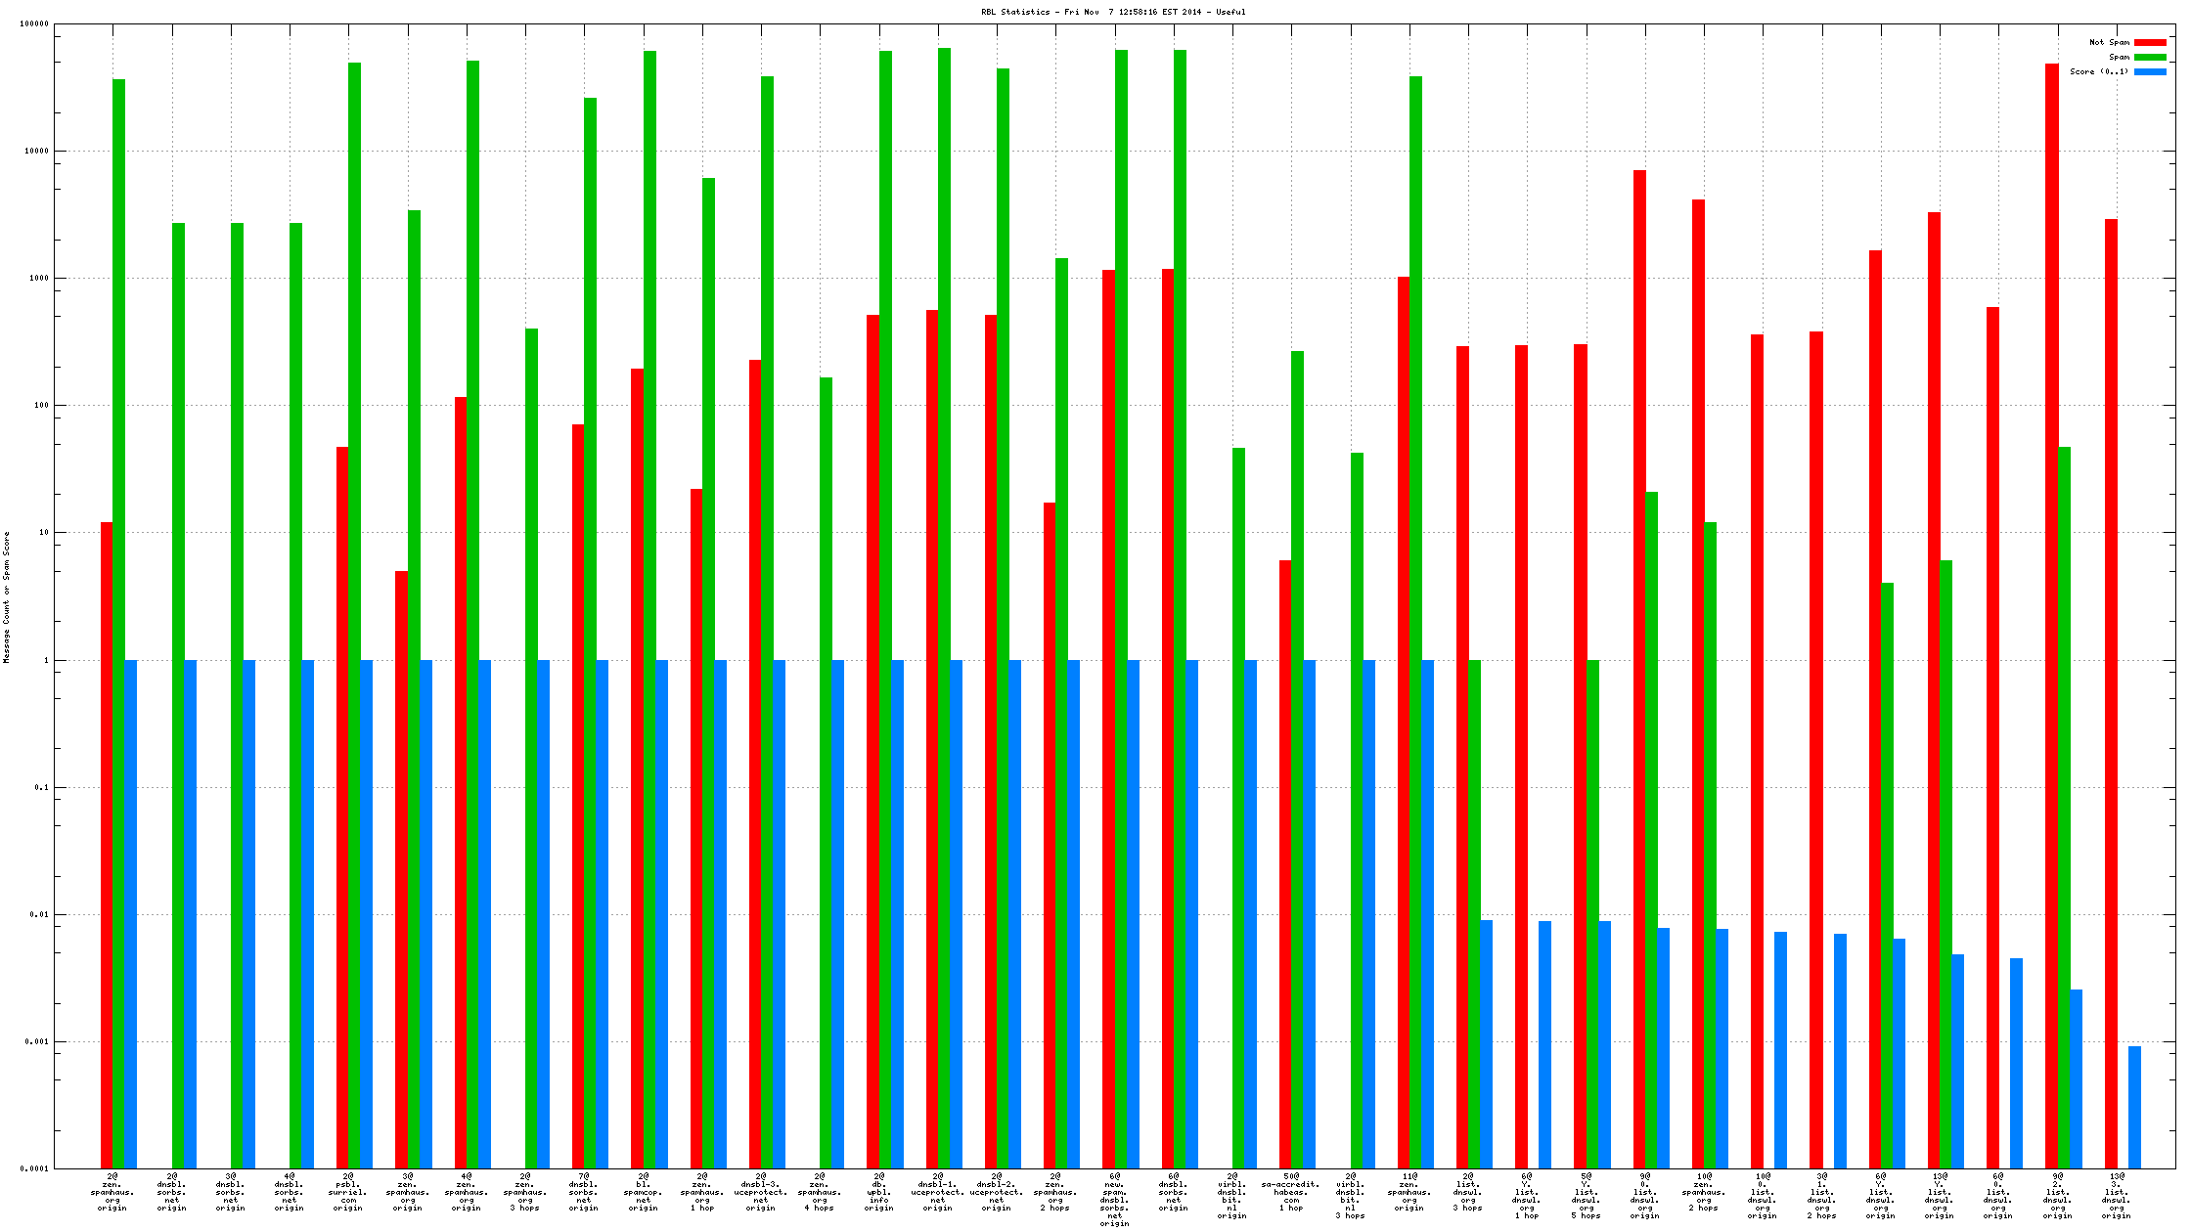Click the RBL Statistics chart title
This screenshot has height=1232, width=2191.
click(1113, 12)
